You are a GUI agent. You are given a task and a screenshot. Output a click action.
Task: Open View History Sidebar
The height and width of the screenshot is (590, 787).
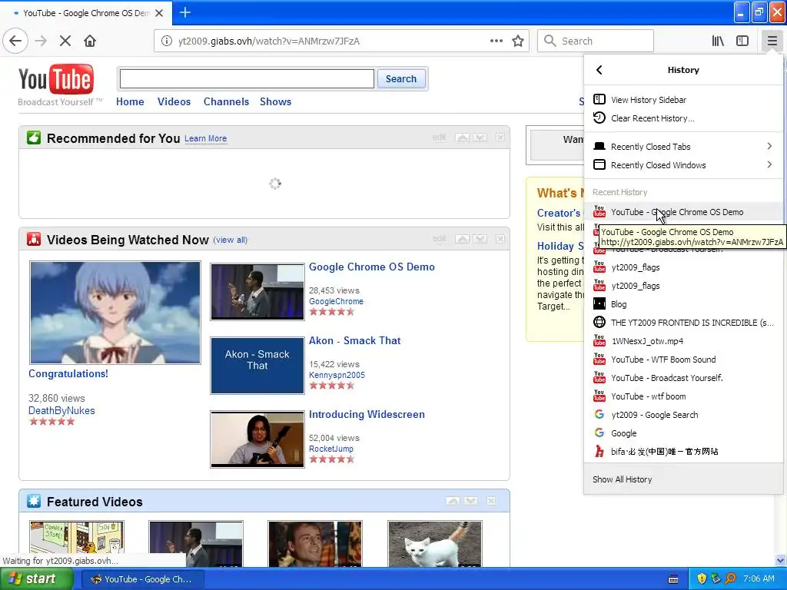click(x=683, y=100)
